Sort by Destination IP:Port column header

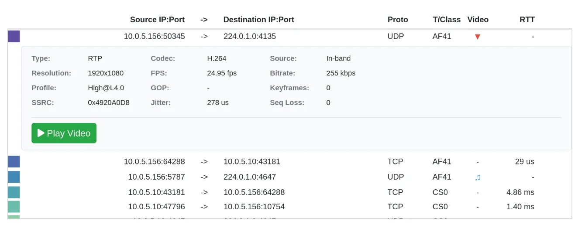(x=258, y=20)
